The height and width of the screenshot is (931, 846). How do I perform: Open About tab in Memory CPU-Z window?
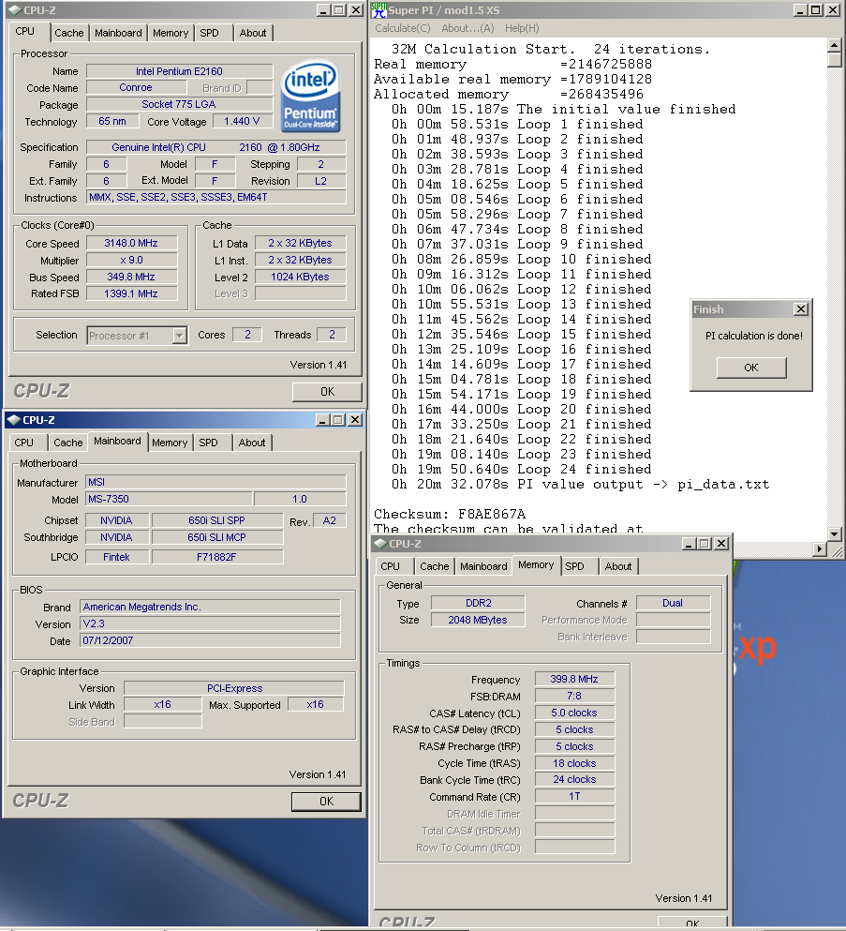pyautogui.click(x=618, y=566)
